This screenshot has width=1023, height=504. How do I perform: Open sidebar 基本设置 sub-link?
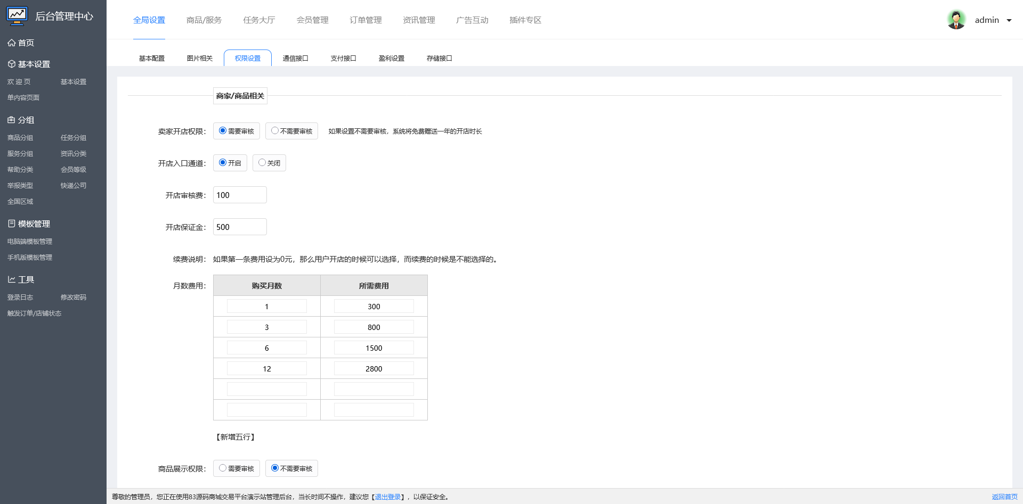click(74, 81)
